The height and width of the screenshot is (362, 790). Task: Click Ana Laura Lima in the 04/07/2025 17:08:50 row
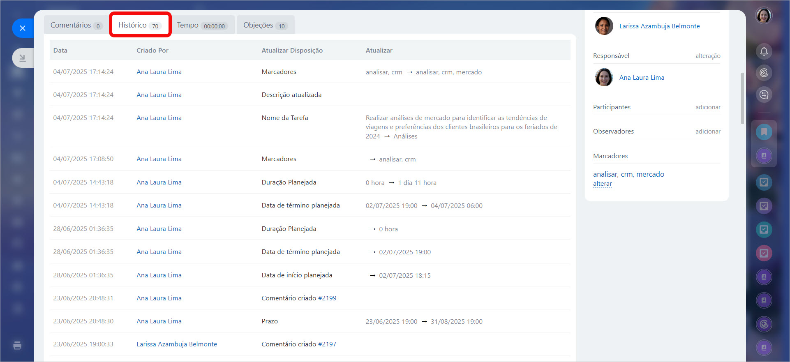click(x=159, y=159)
